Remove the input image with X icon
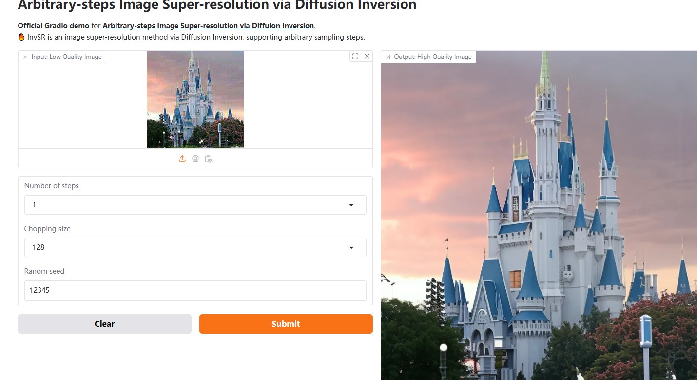Screen dimensions: 697x380 pos(367,56)
